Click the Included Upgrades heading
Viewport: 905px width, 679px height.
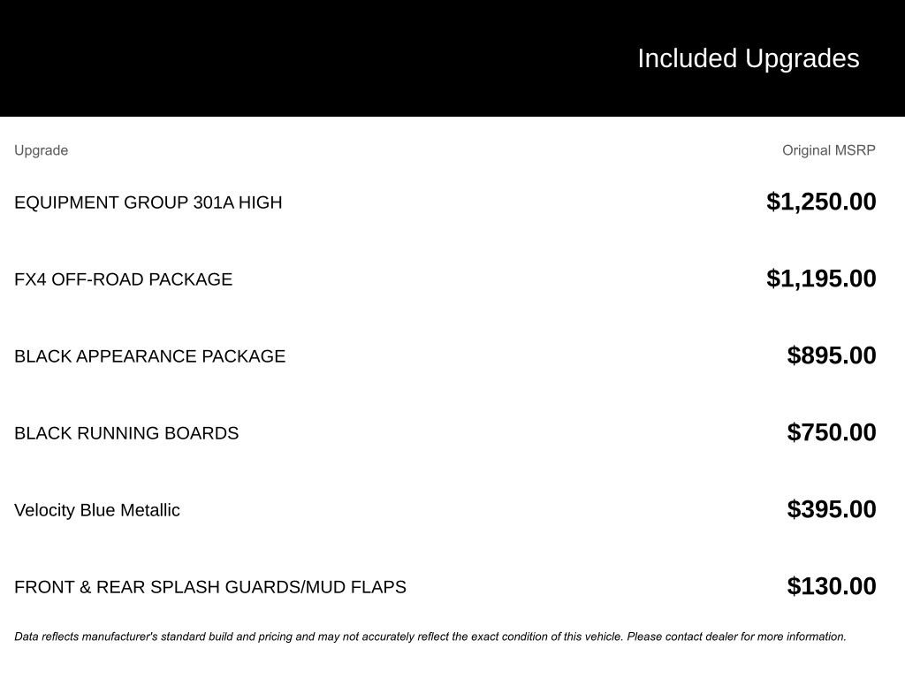[748, 58]
